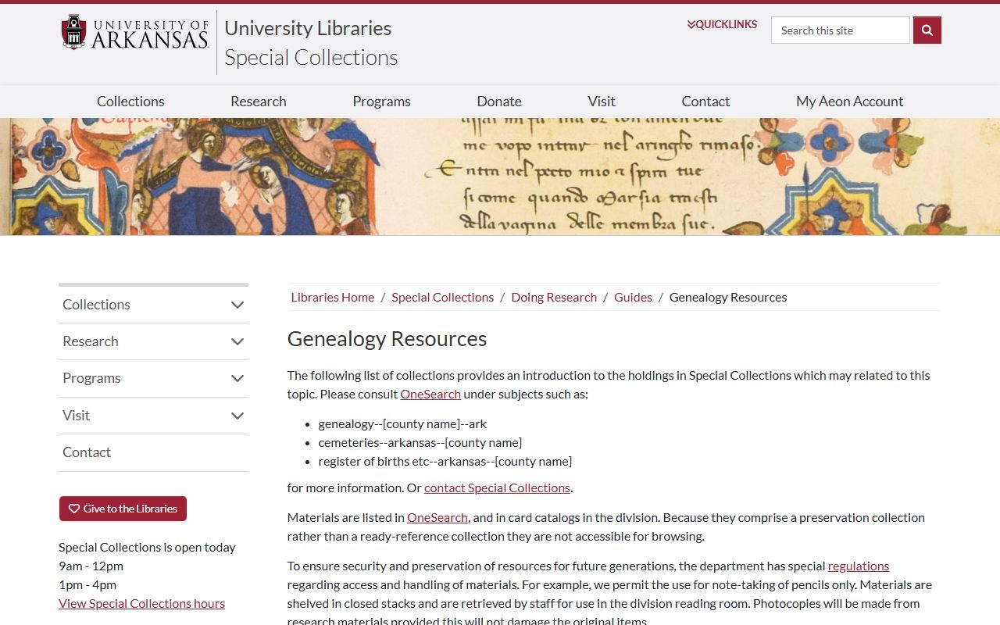
Task: Open Contact in the sidebar
Action: pyautogui.click(x=87, y=452)
